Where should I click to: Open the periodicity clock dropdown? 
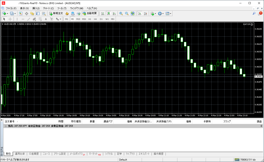(163, 13)
